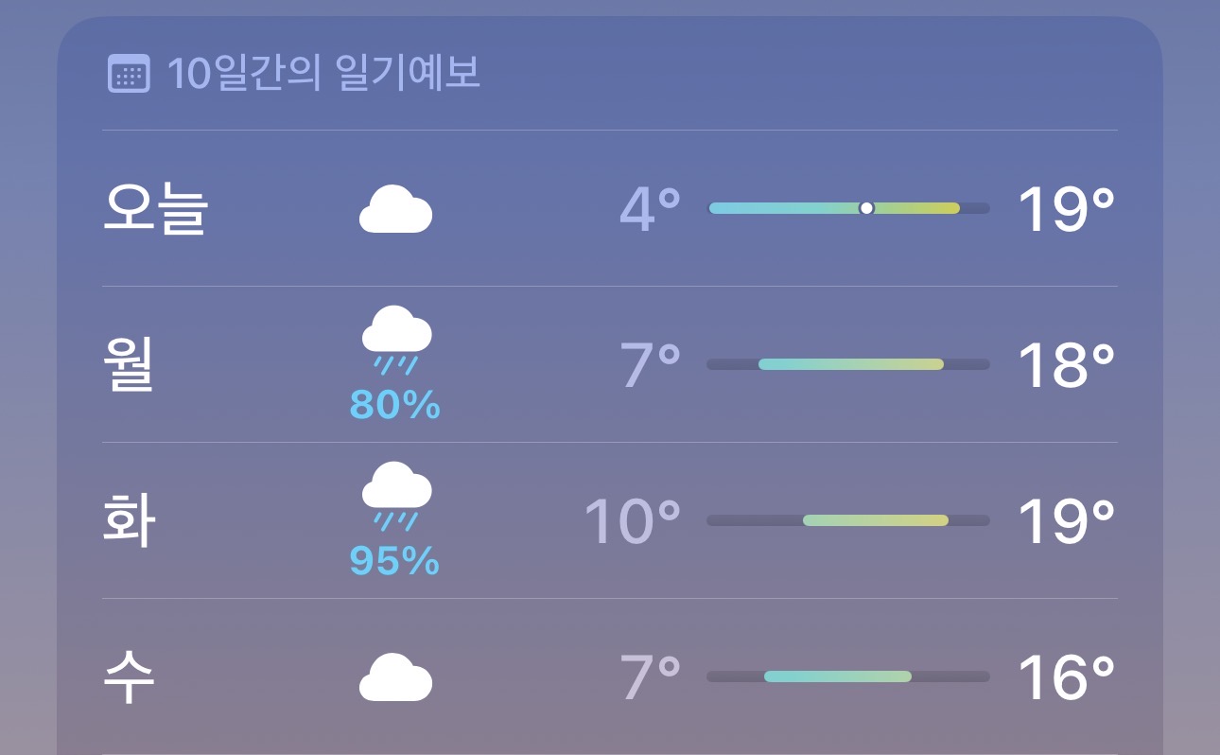Viewport: 1220px width, 755px height.
Task: Open the 10일간의 일기예보 header
Action: (x=323, y=74)
